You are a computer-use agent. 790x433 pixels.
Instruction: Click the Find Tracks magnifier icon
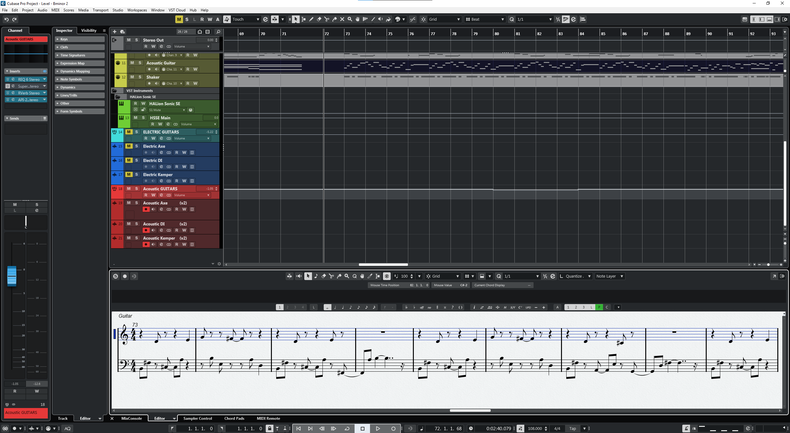click(x=218, y=31)
